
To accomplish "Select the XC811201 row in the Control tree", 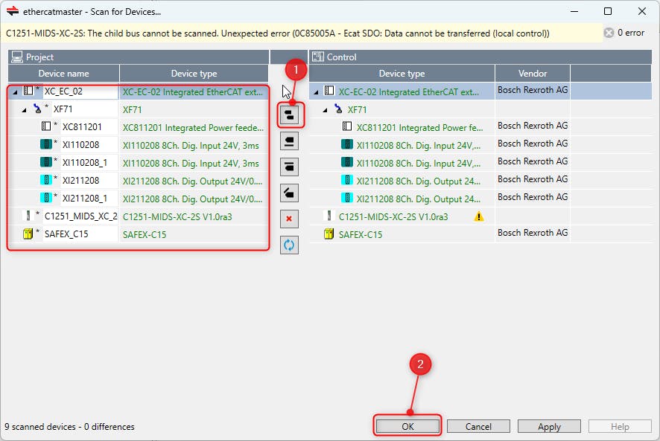I will [x=411, y=127].
